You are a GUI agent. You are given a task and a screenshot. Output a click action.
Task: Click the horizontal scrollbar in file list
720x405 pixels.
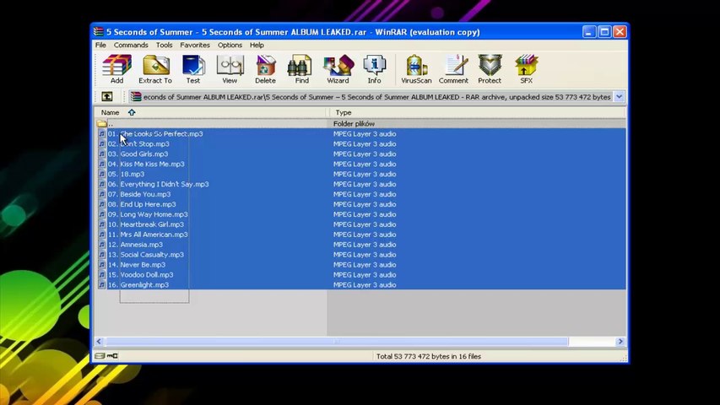(338, 342)
